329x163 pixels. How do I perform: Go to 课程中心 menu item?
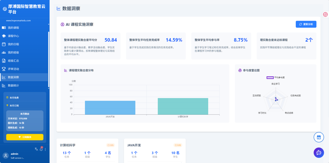pos(24,36)
